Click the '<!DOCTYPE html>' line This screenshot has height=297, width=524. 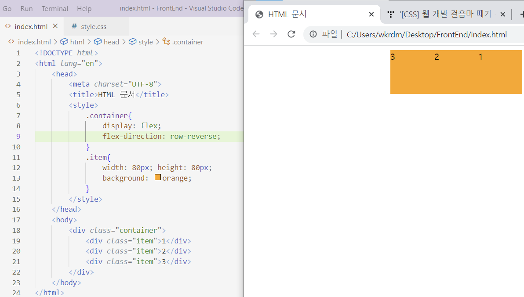66,53
